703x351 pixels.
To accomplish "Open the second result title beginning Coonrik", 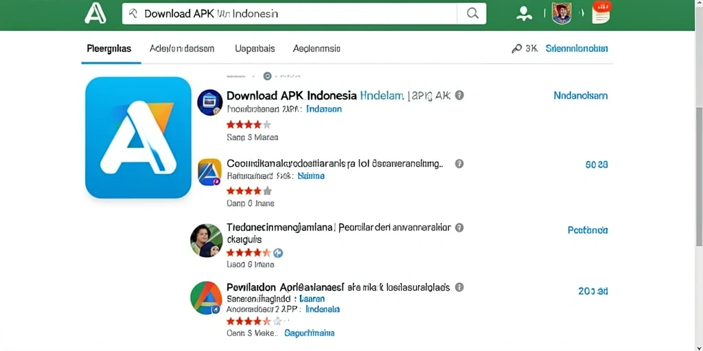I will coord(335,163).
